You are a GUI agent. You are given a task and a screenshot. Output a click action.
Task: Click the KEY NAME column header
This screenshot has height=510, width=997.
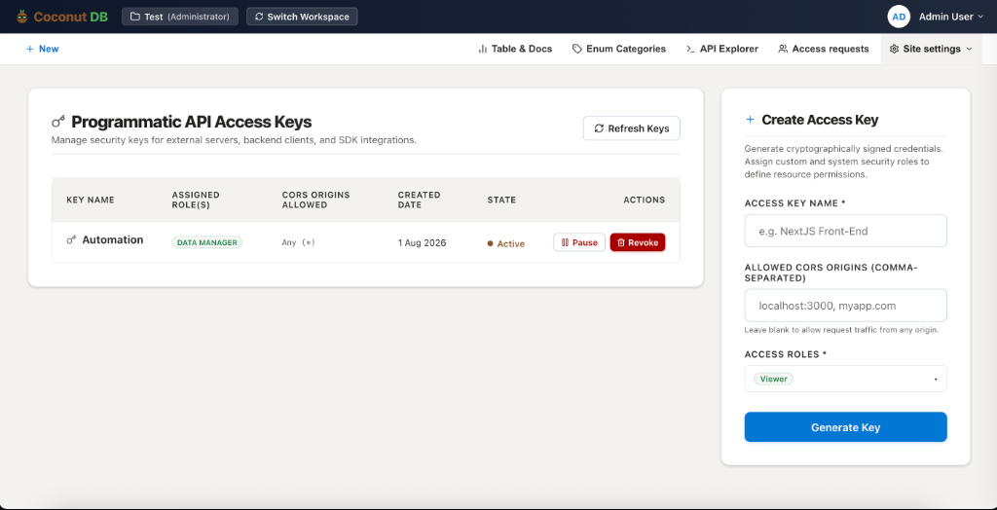tap(91, 200)
